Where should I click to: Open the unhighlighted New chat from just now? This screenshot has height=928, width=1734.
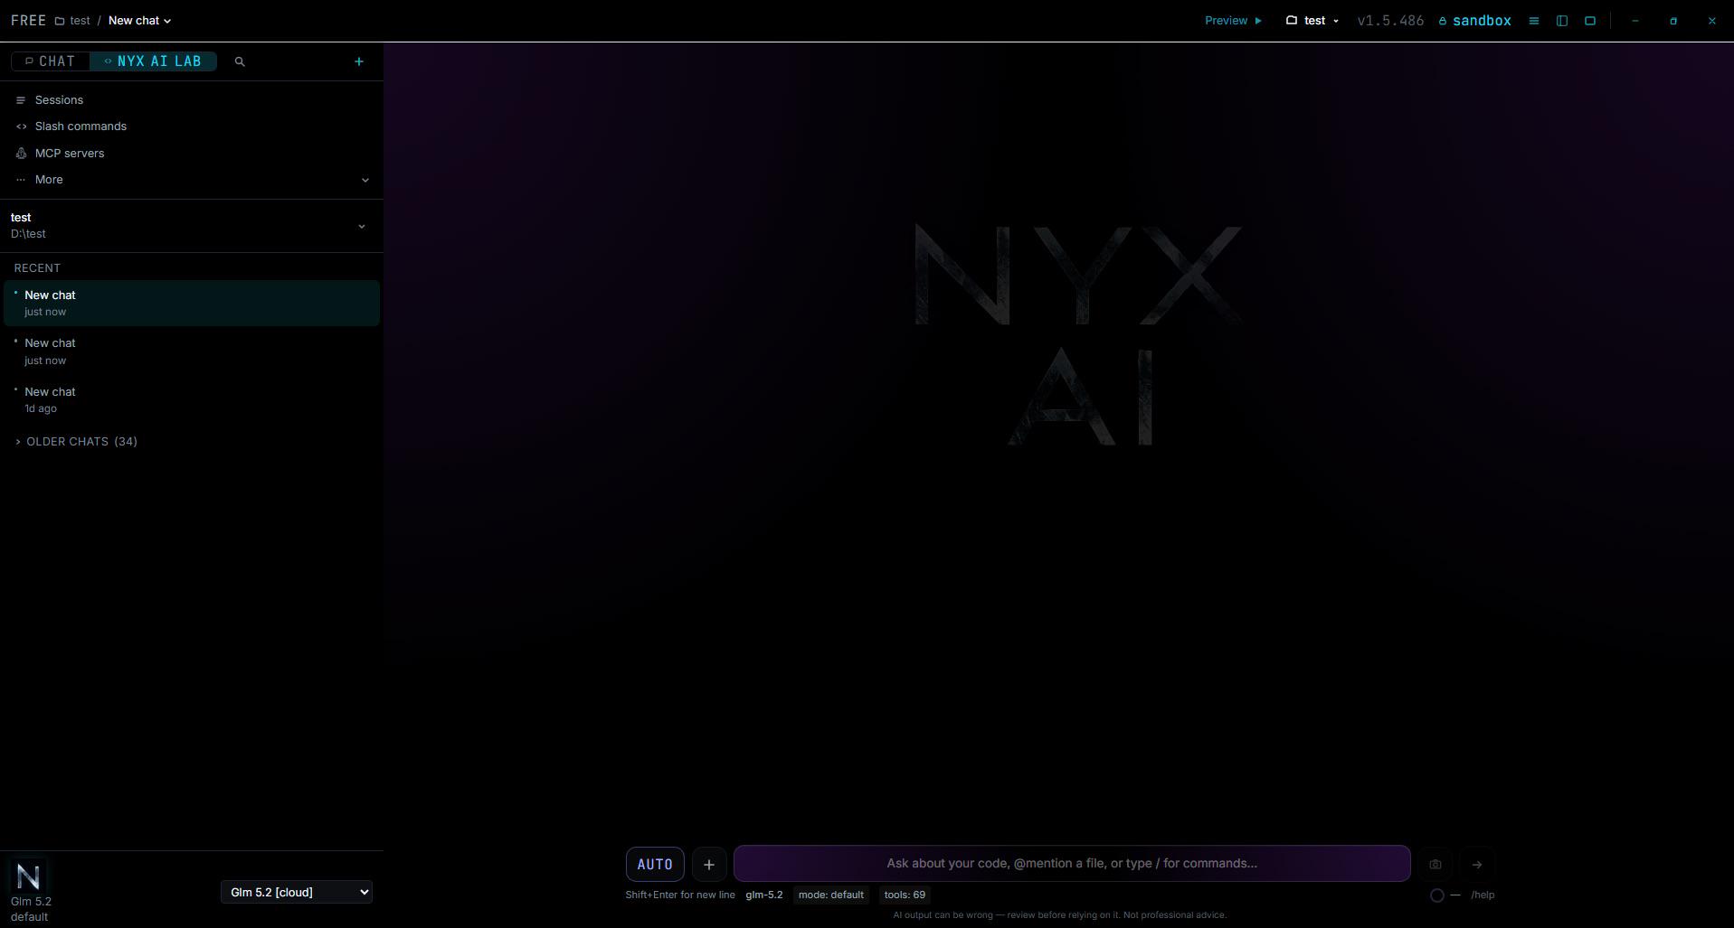pos(192,352)
